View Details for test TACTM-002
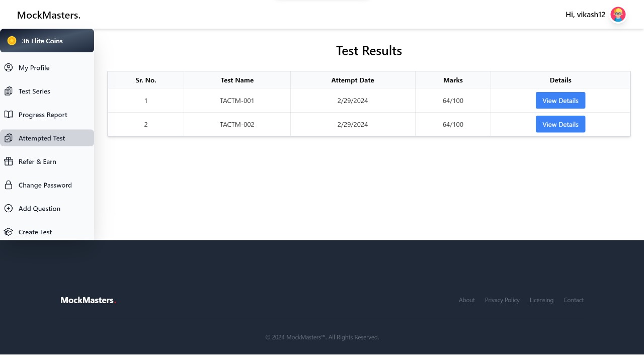The width and height of the screenshot is (644, 362). [560, 124]
